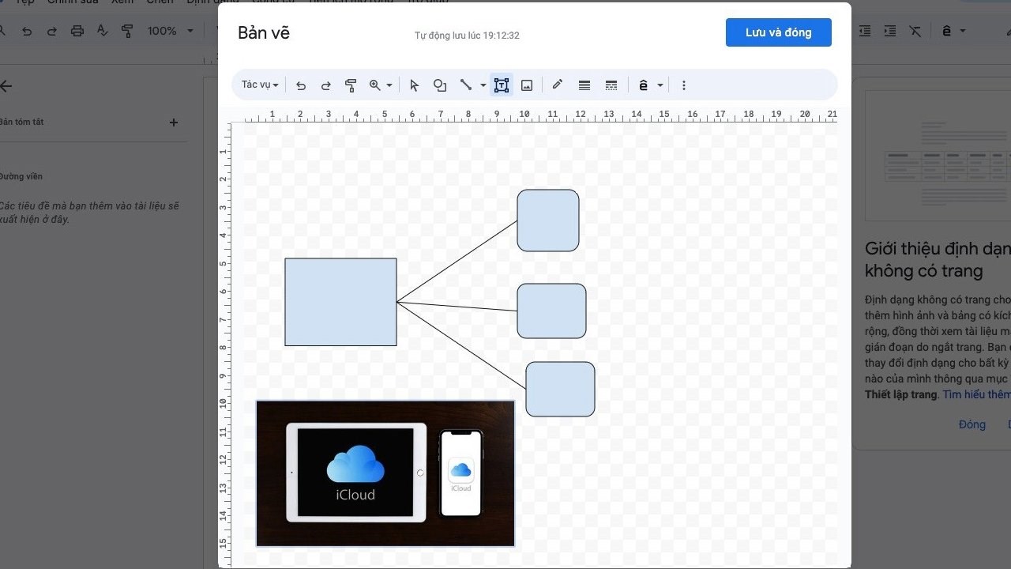
Task: Click the pageless format preview thumbnail
Action: (x=938, y=156)
